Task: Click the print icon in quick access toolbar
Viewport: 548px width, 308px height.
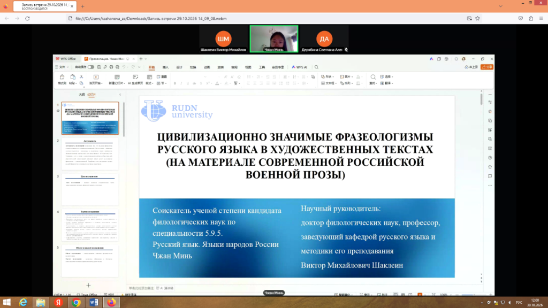Action: (x=111, y=67)
